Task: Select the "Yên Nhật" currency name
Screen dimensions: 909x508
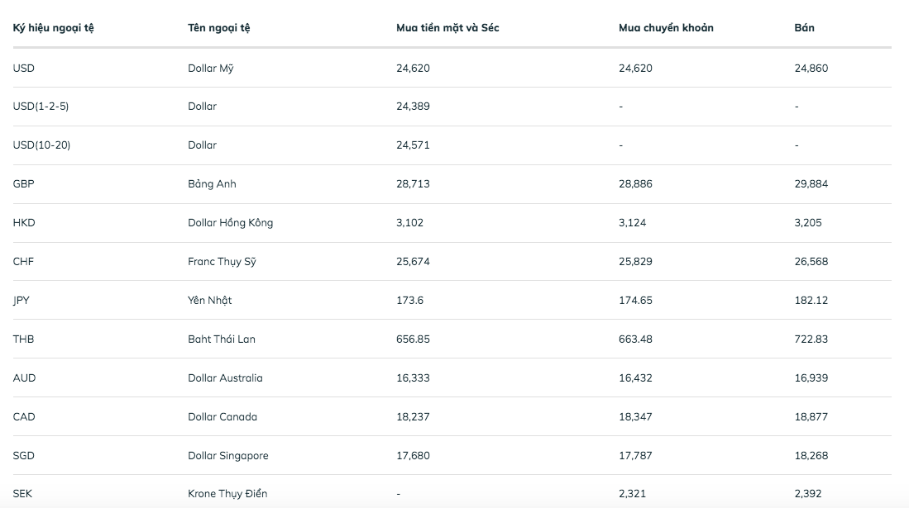Action: tap(210, 301)
